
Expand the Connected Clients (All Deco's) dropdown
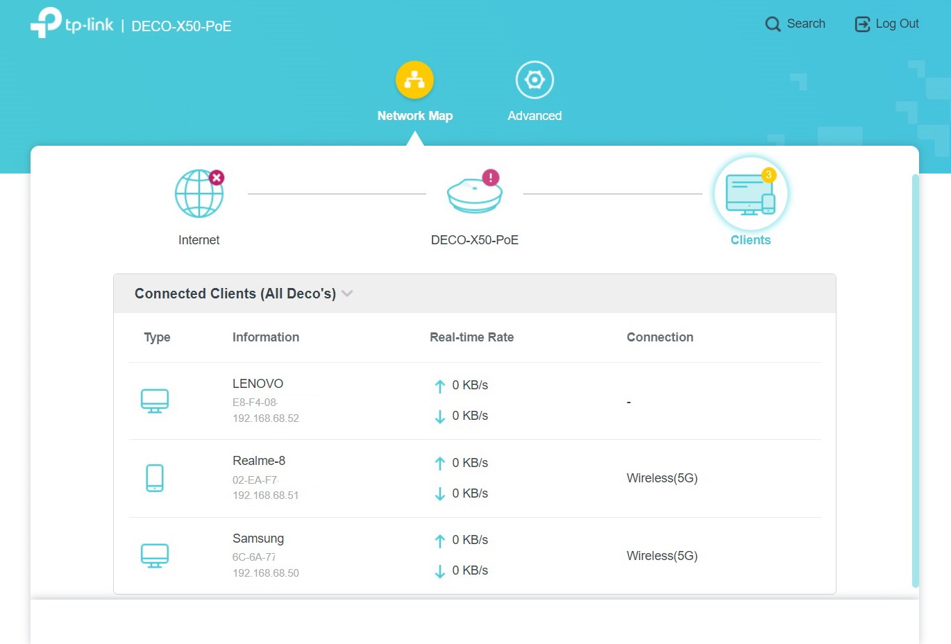[x=348, y=294]
